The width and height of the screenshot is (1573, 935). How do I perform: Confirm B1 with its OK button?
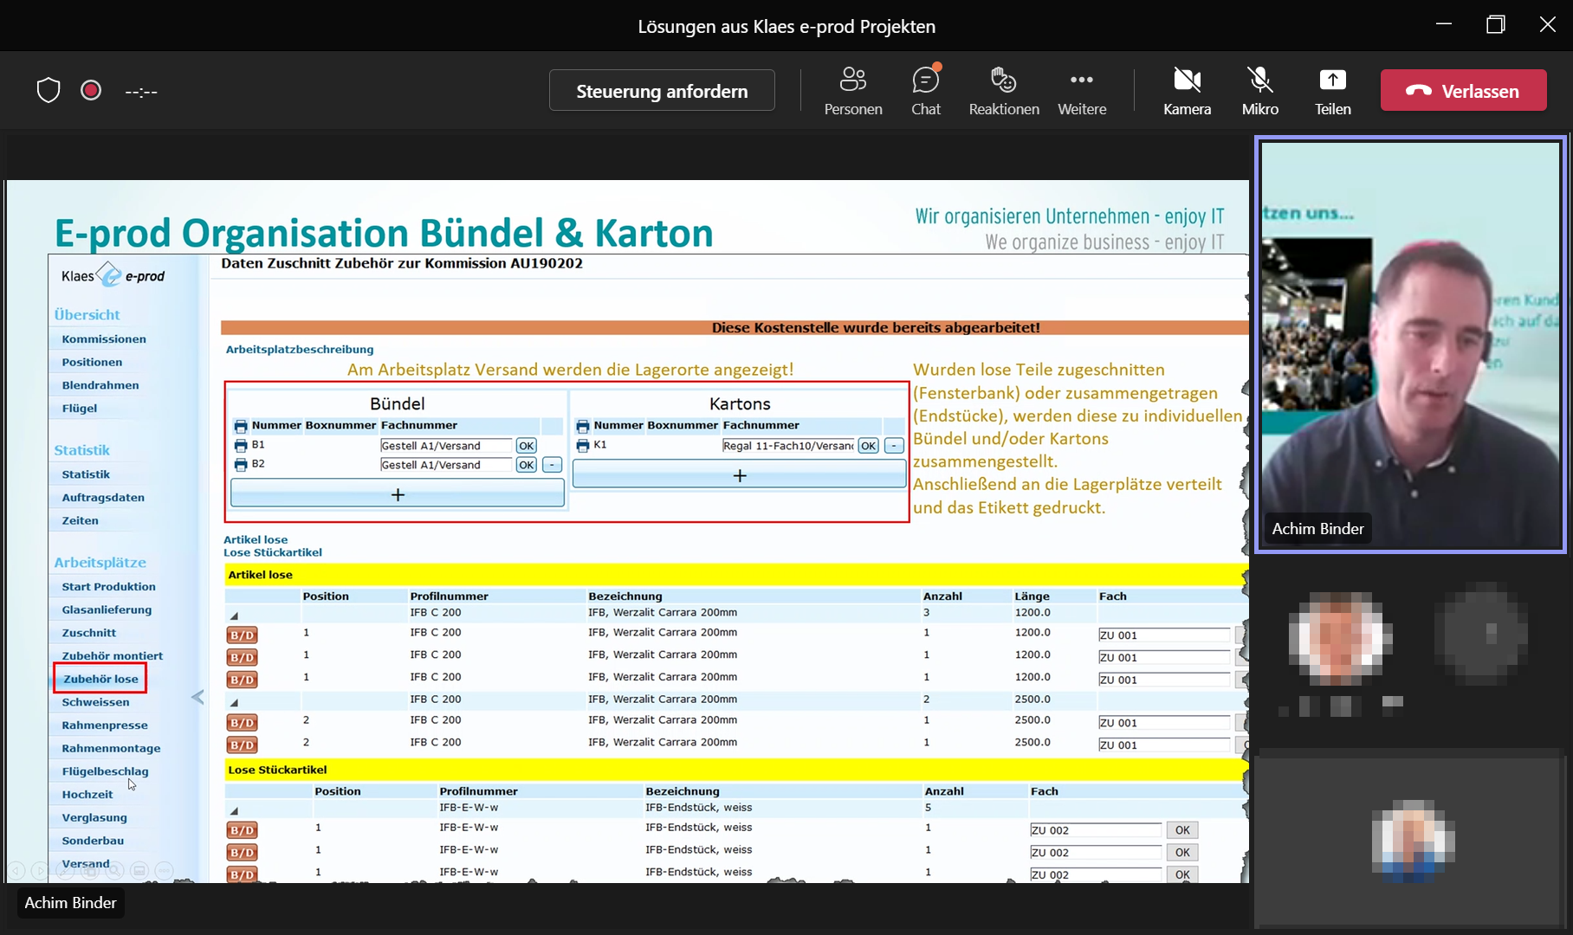tap(526, 446)
